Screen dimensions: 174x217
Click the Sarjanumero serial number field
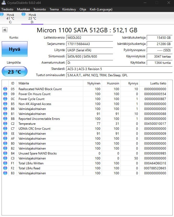click(89, 44)
